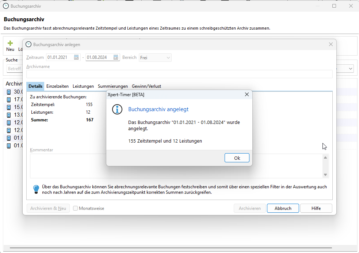
Task: Click the Kommentar scrollbar down arrow
Action: click(325, 175)
